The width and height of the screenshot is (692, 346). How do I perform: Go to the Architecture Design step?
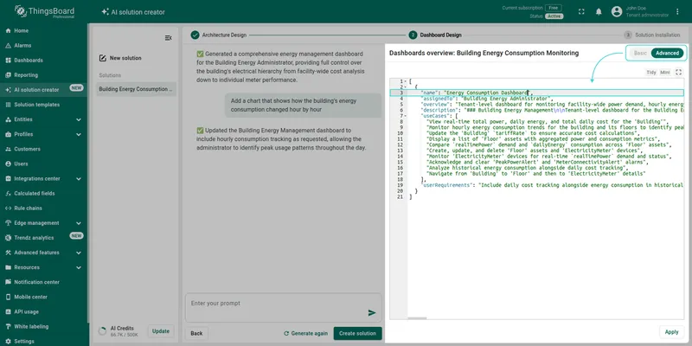[x=219, y=35]
